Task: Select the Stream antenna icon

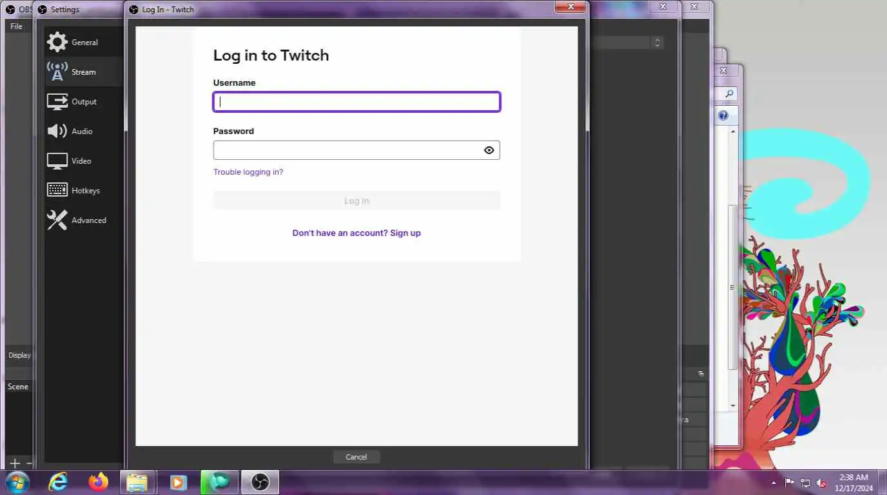Action: [57, 72]
